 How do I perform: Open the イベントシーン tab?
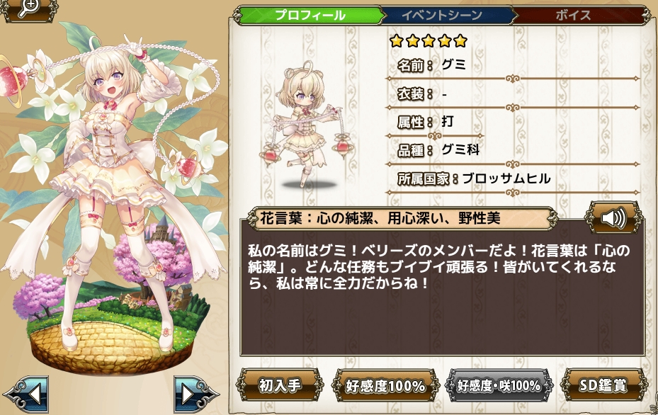click(442, 15)
